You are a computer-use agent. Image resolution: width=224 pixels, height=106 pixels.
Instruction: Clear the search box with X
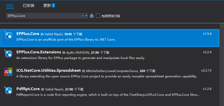coord(83,16)
